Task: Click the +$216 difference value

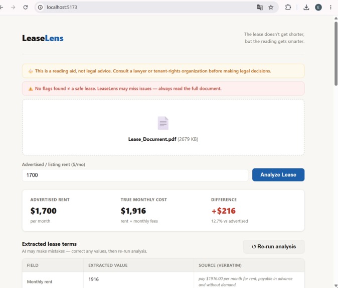Action: (223, 211)
